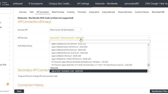Expand the Live Chat sidebar chevron
The width and height of the screenshot is (168, 94).
click(x=10, y=65)
